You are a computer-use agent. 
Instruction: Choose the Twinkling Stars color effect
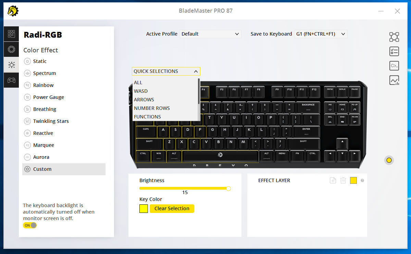point(64,121)
